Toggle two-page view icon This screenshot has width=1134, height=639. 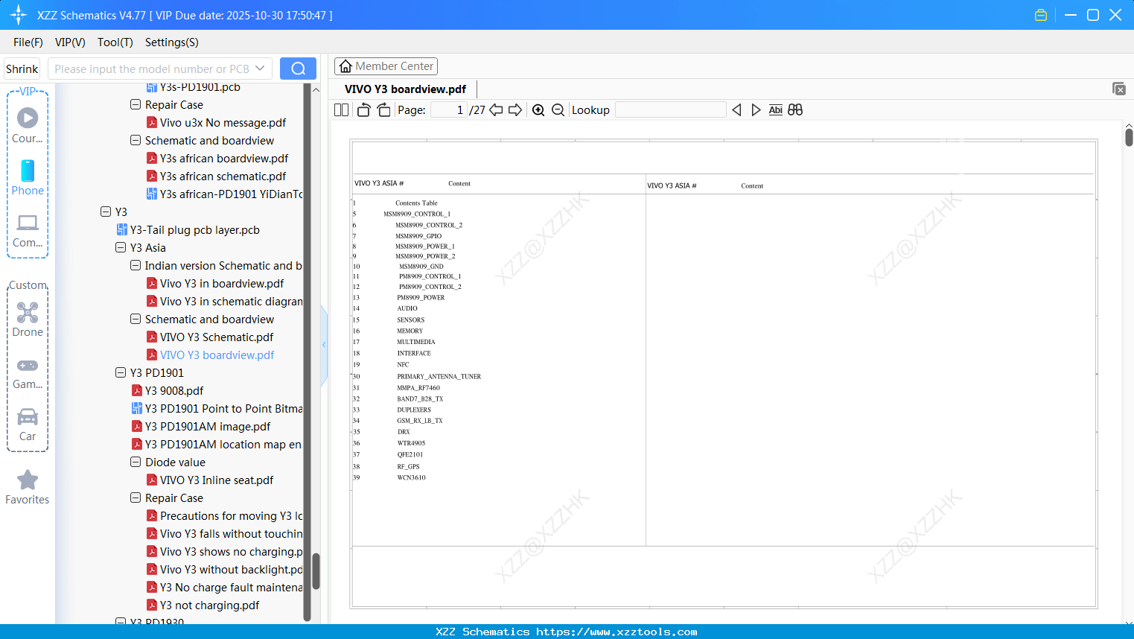341,109
